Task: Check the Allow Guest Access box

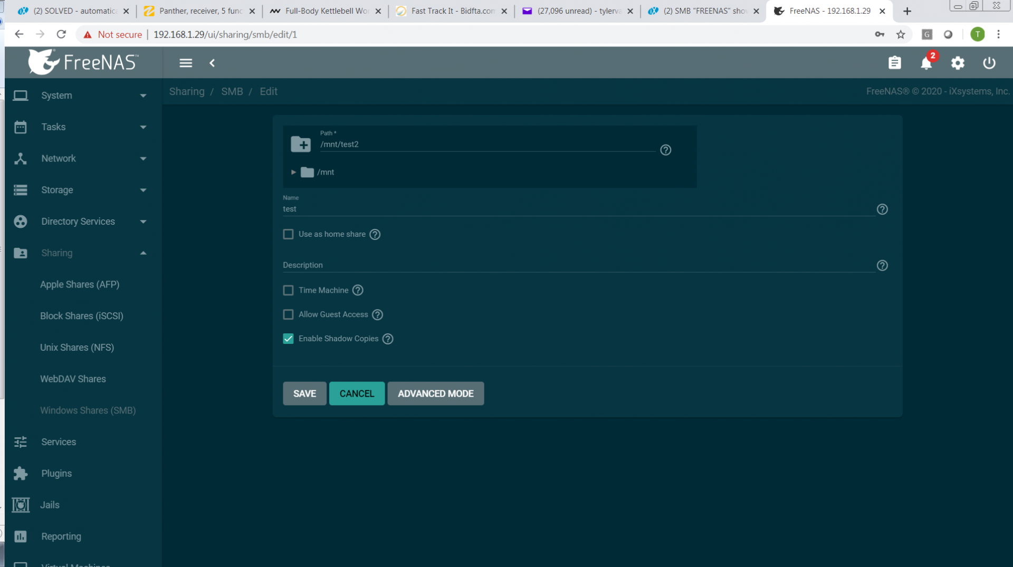Action: click(288, 314)
